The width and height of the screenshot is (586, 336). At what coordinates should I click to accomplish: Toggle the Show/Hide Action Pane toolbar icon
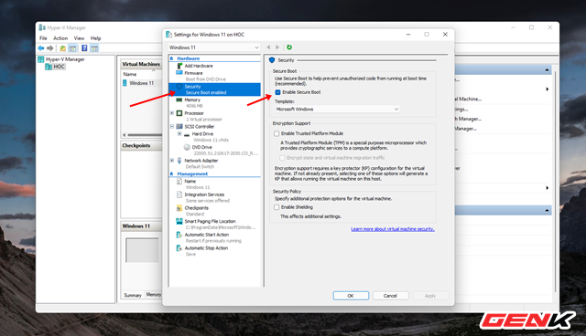click(x=94, y=48)
